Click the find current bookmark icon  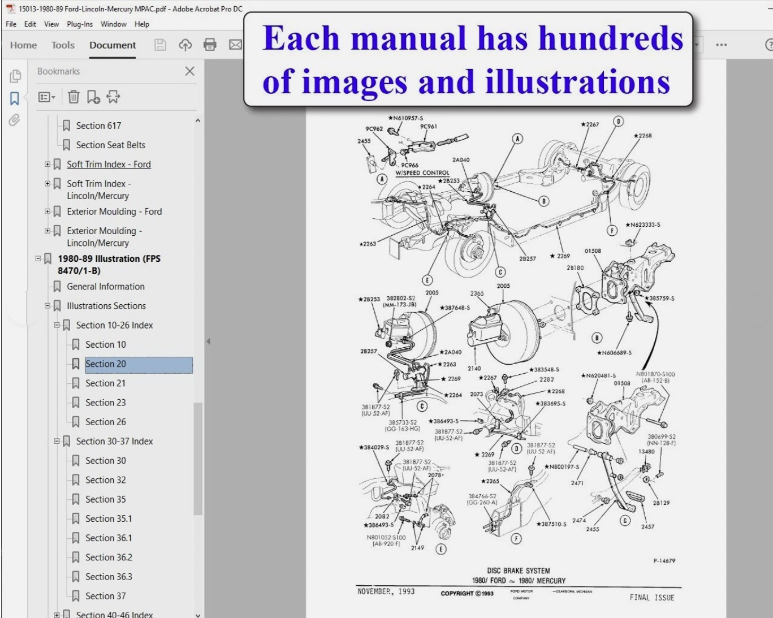tap(113, 97)
